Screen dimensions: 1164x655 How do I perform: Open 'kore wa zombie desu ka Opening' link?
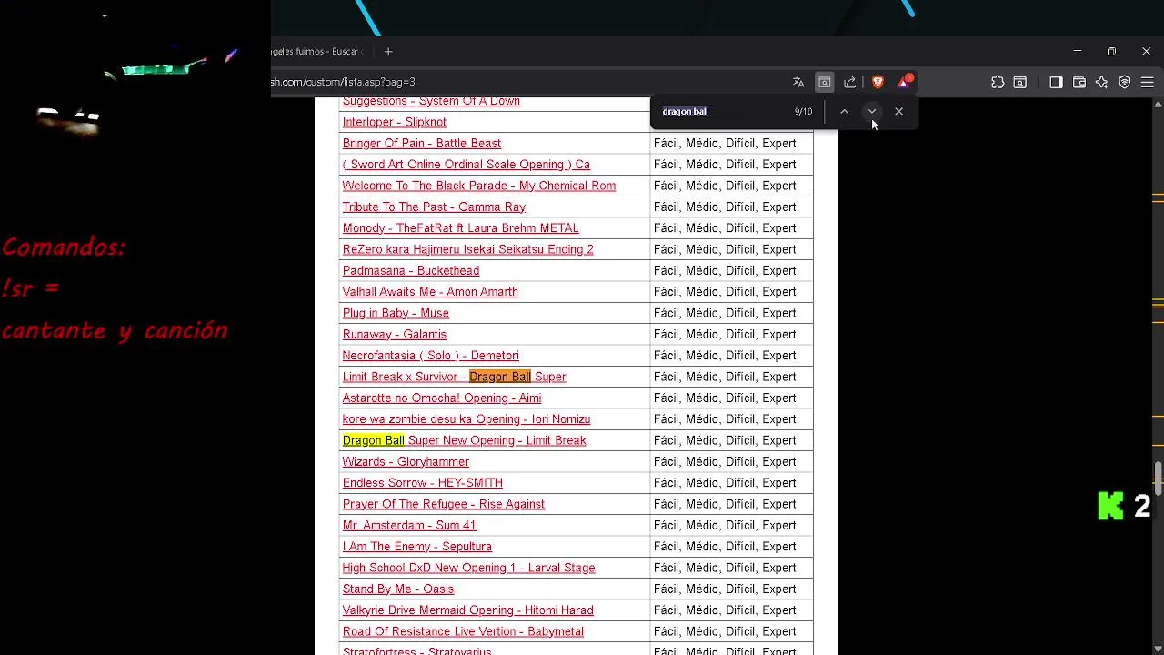click(x=467, y=419)
